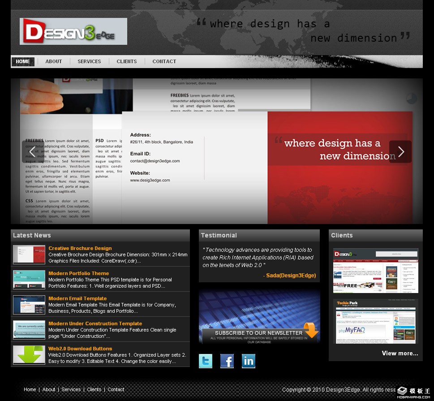The width and height of the screenshot is (434, 401).
Task: Click the Under Construction Template thumbnail
Action: point(29,330)
